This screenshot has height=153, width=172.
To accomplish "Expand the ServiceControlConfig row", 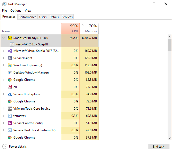I will [4, 123].
